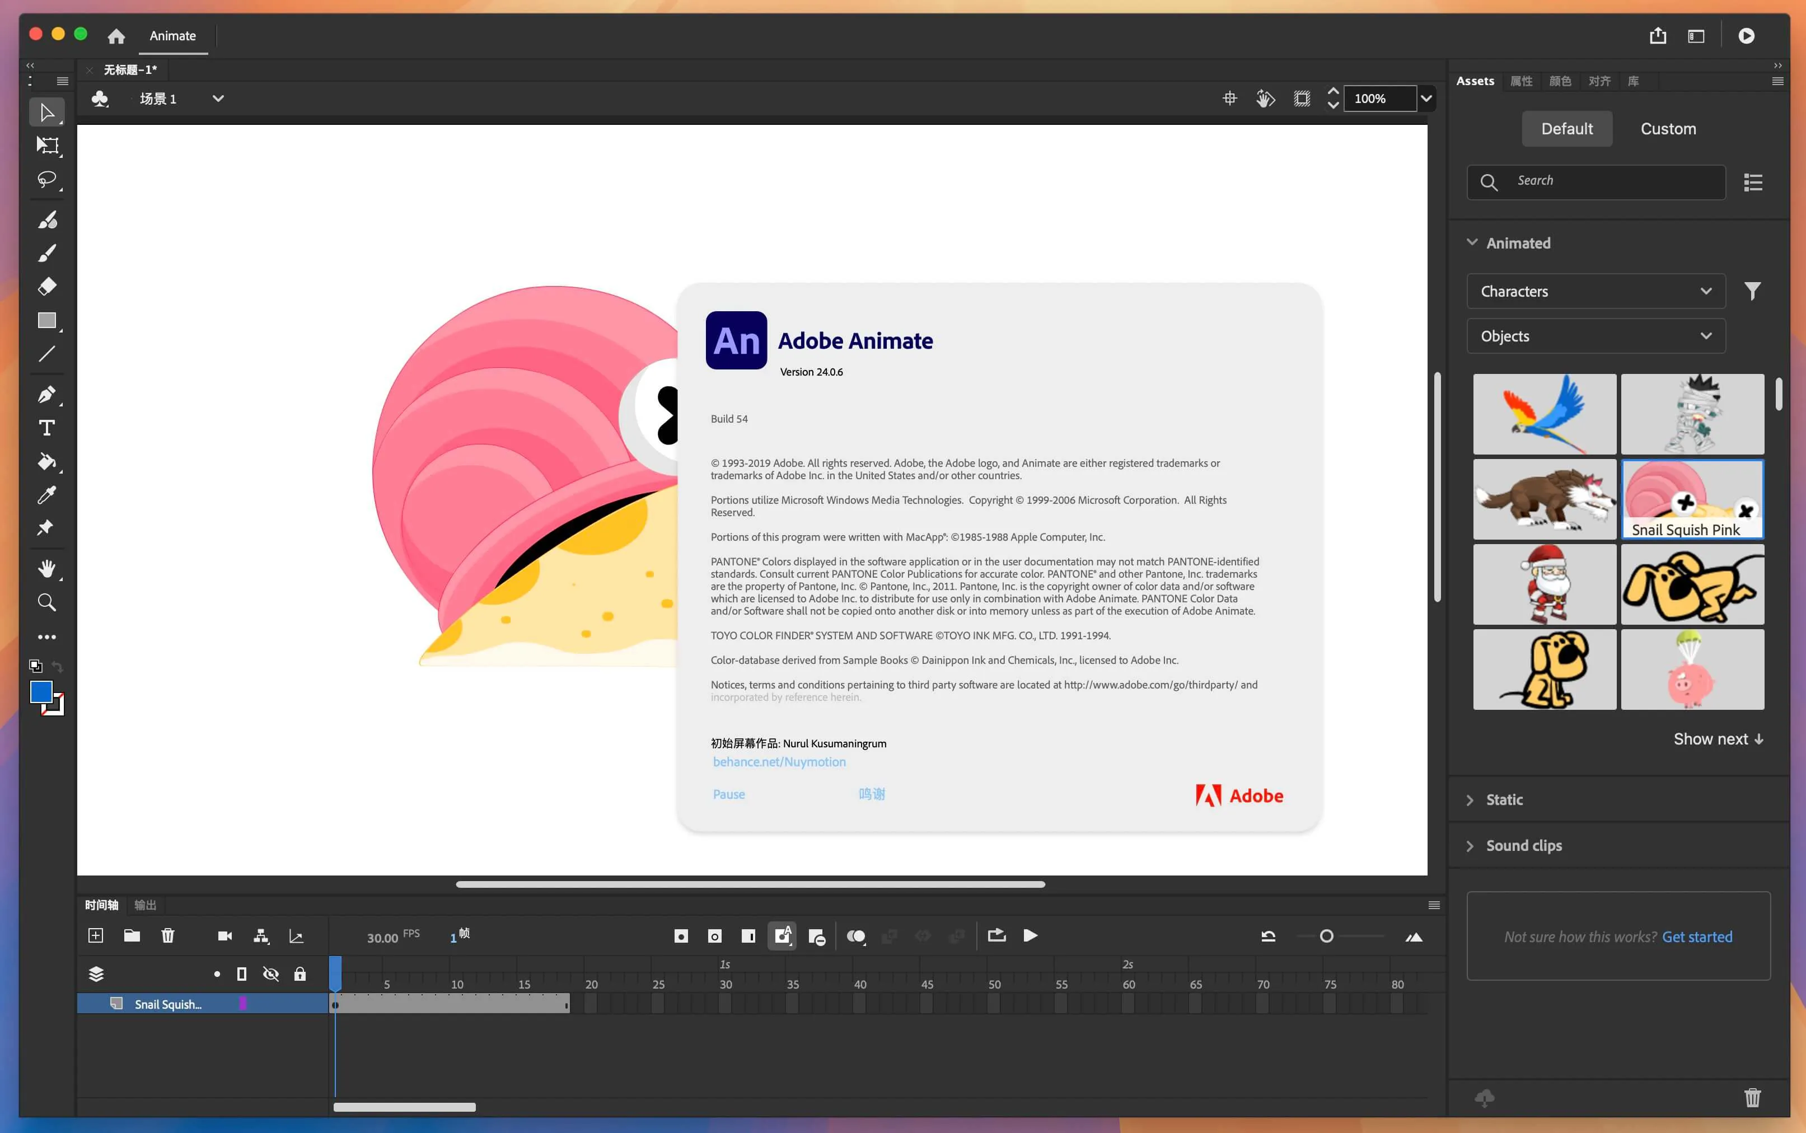Switch to the 对齐 panel tab
This screenshot has height=1133, width=1806.
point(1599,81)
